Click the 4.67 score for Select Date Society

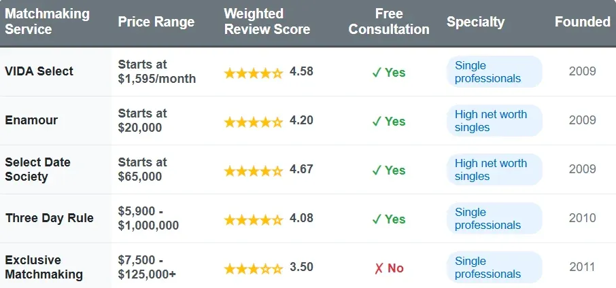click(301, 169)
